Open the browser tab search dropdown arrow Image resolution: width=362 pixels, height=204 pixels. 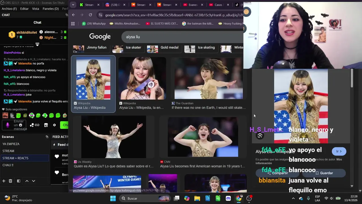[x=73, y=5]
